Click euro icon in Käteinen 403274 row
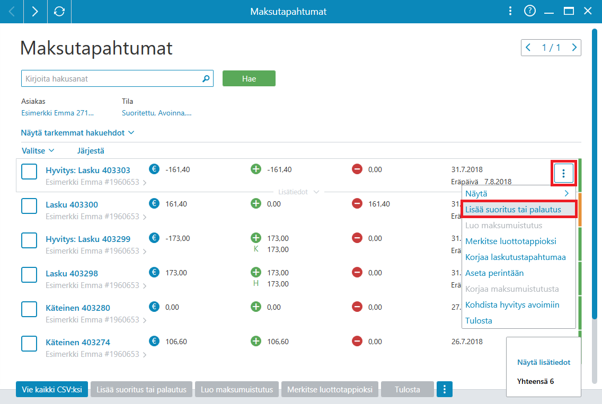Screen dimensions: 602x404 [x=154, y=341]
